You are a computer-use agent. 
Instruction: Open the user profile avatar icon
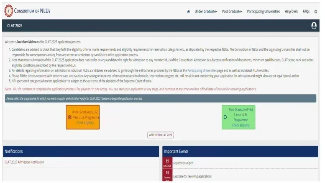click(x=314, y=26)
